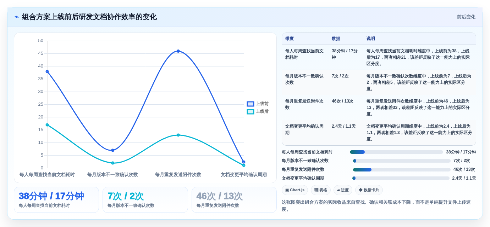This screenshot has height=227, width=490.
Task: Click the 上线后 data point at 13
Action: click(x=178, y=135)
